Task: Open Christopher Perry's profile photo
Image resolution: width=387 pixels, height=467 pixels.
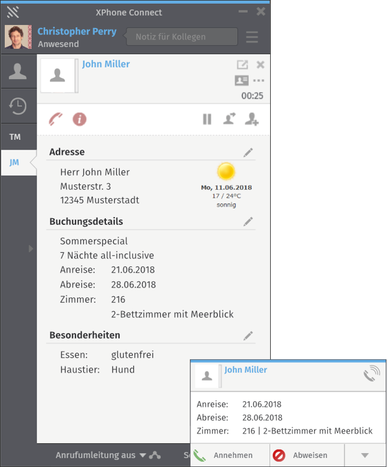Action: tap(18, 36)
